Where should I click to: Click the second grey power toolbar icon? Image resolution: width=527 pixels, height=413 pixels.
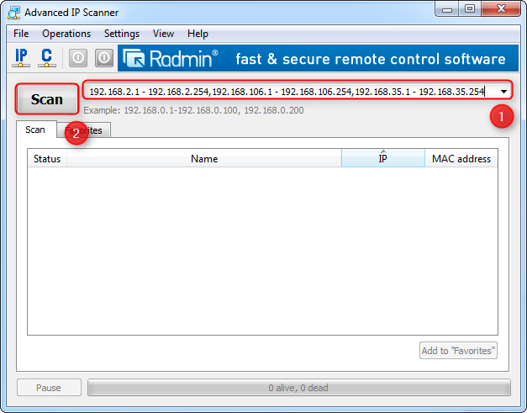(x=104, y=58)
